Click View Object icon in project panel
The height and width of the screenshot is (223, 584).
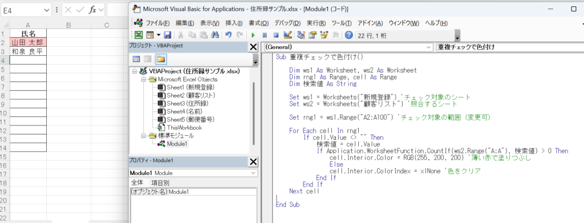click(148, 59)
